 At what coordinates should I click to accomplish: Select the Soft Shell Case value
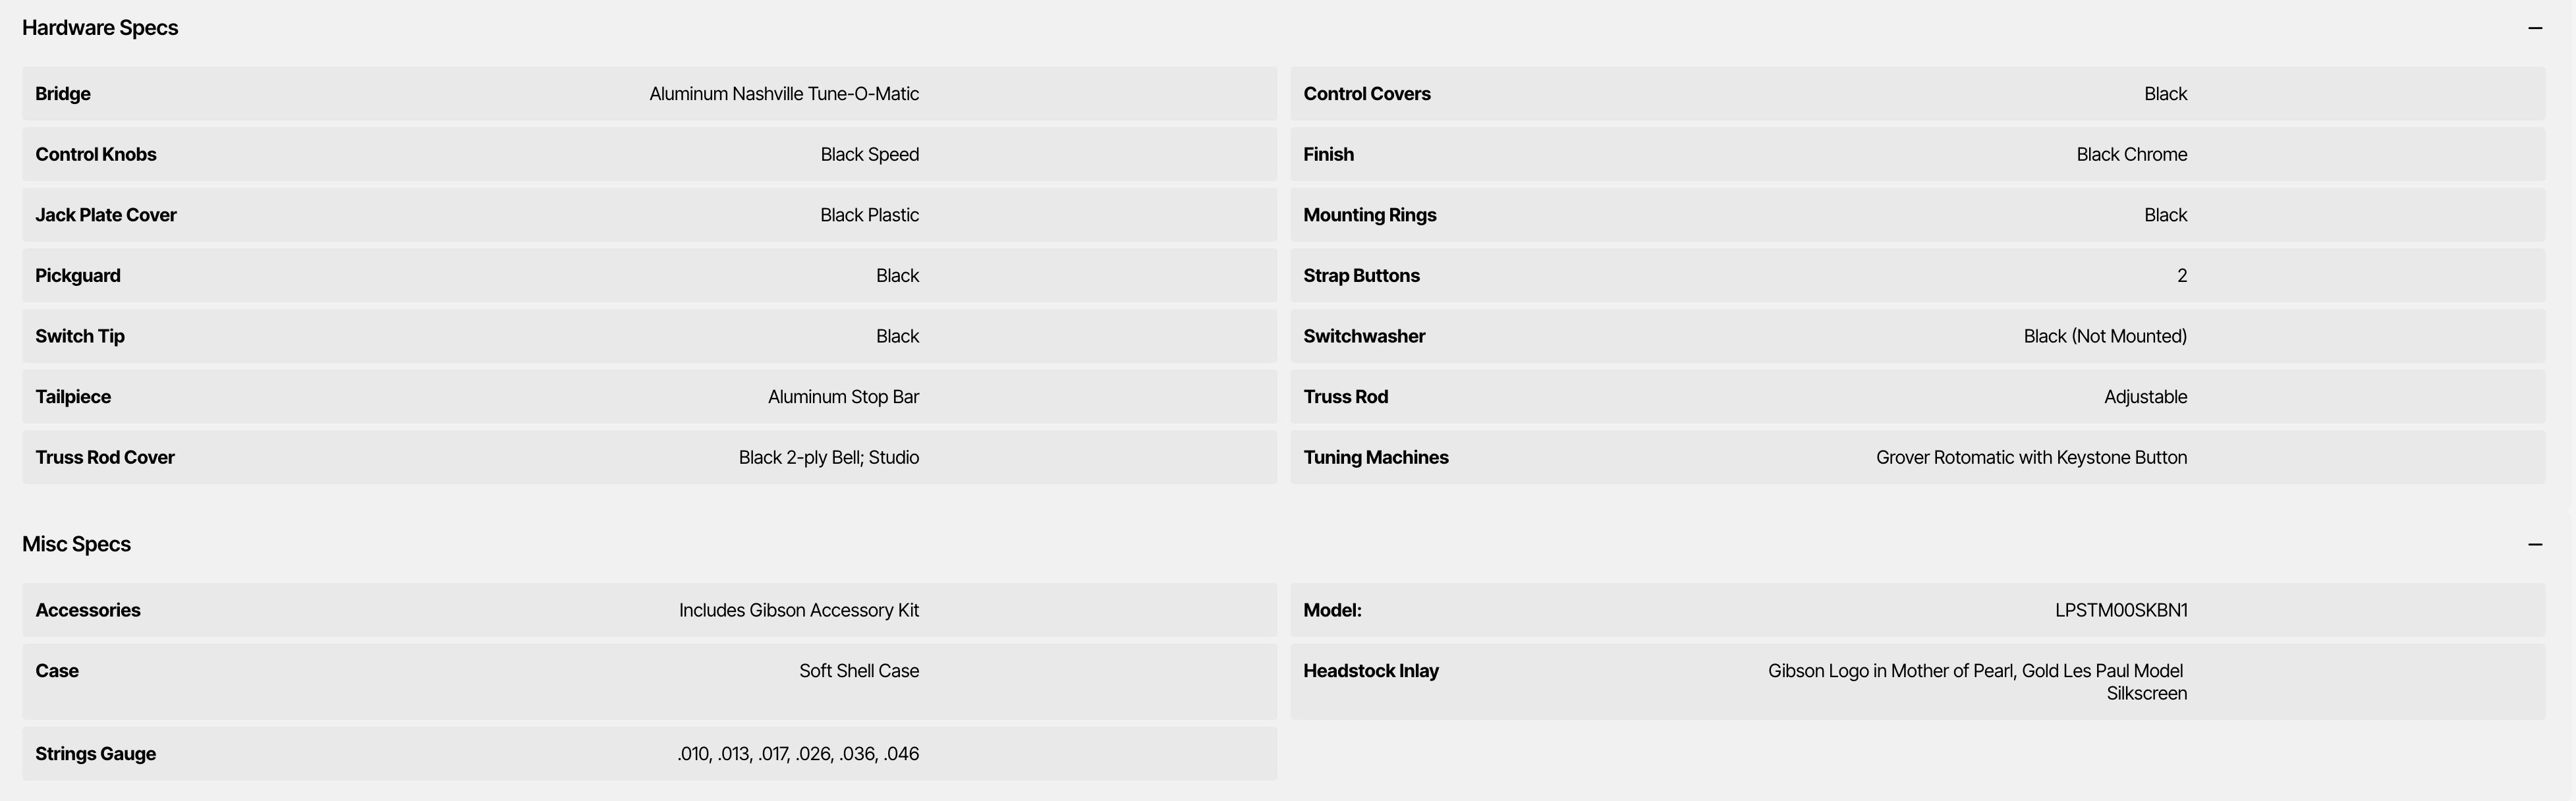(x=859, y=671)
